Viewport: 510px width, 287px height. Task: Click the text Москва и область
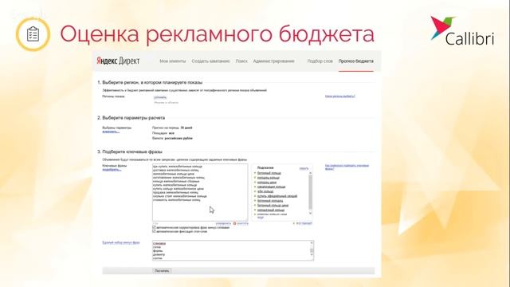pyautogui.click(x=166, y=103)
